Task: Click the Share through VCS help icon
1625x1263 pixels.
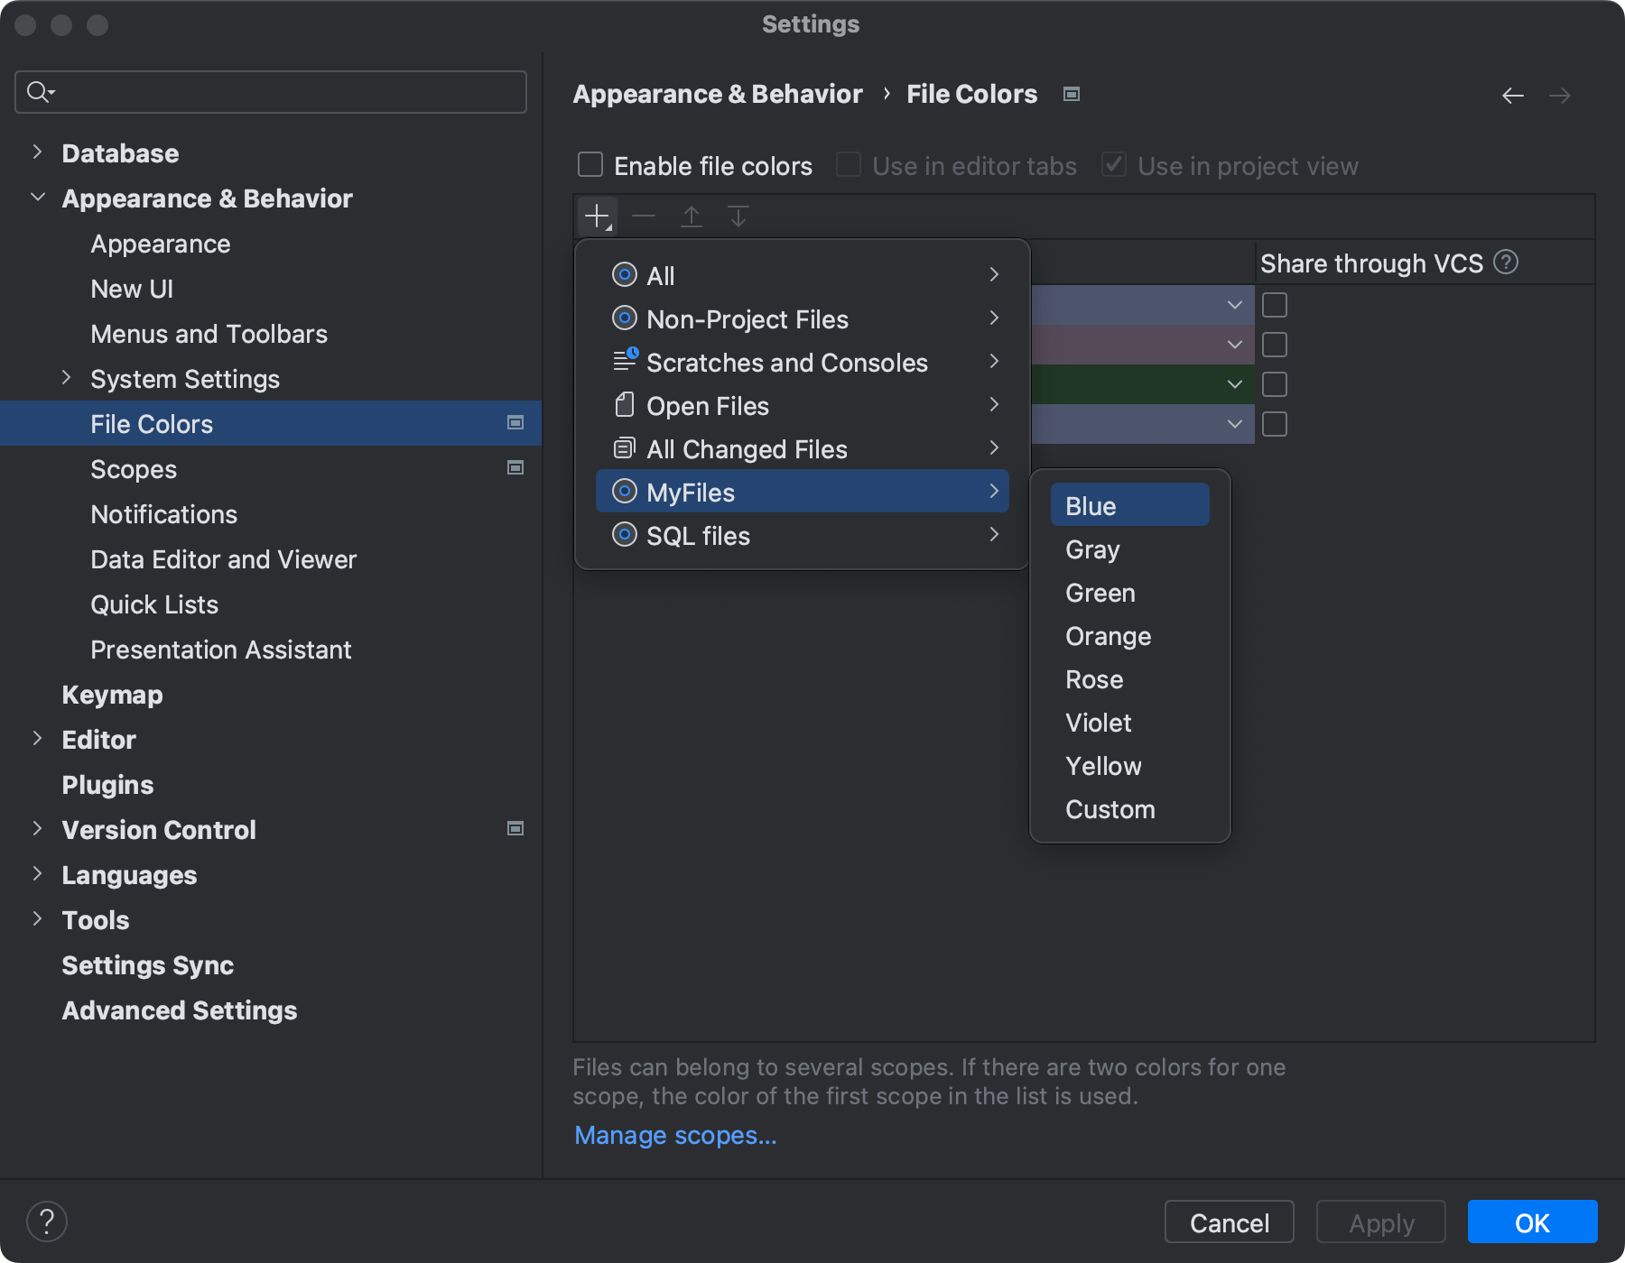Action: coord(1506,263)
